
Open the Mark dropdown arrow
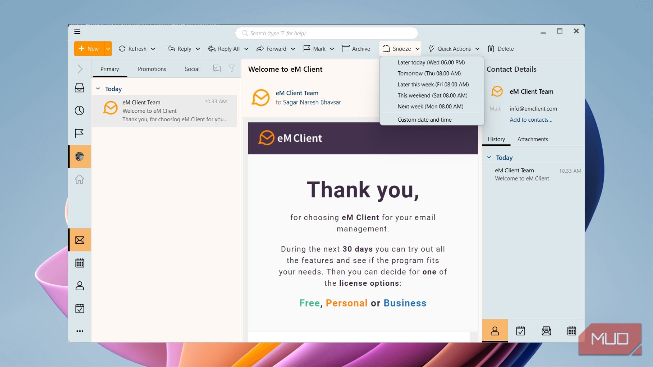[332, 49]
